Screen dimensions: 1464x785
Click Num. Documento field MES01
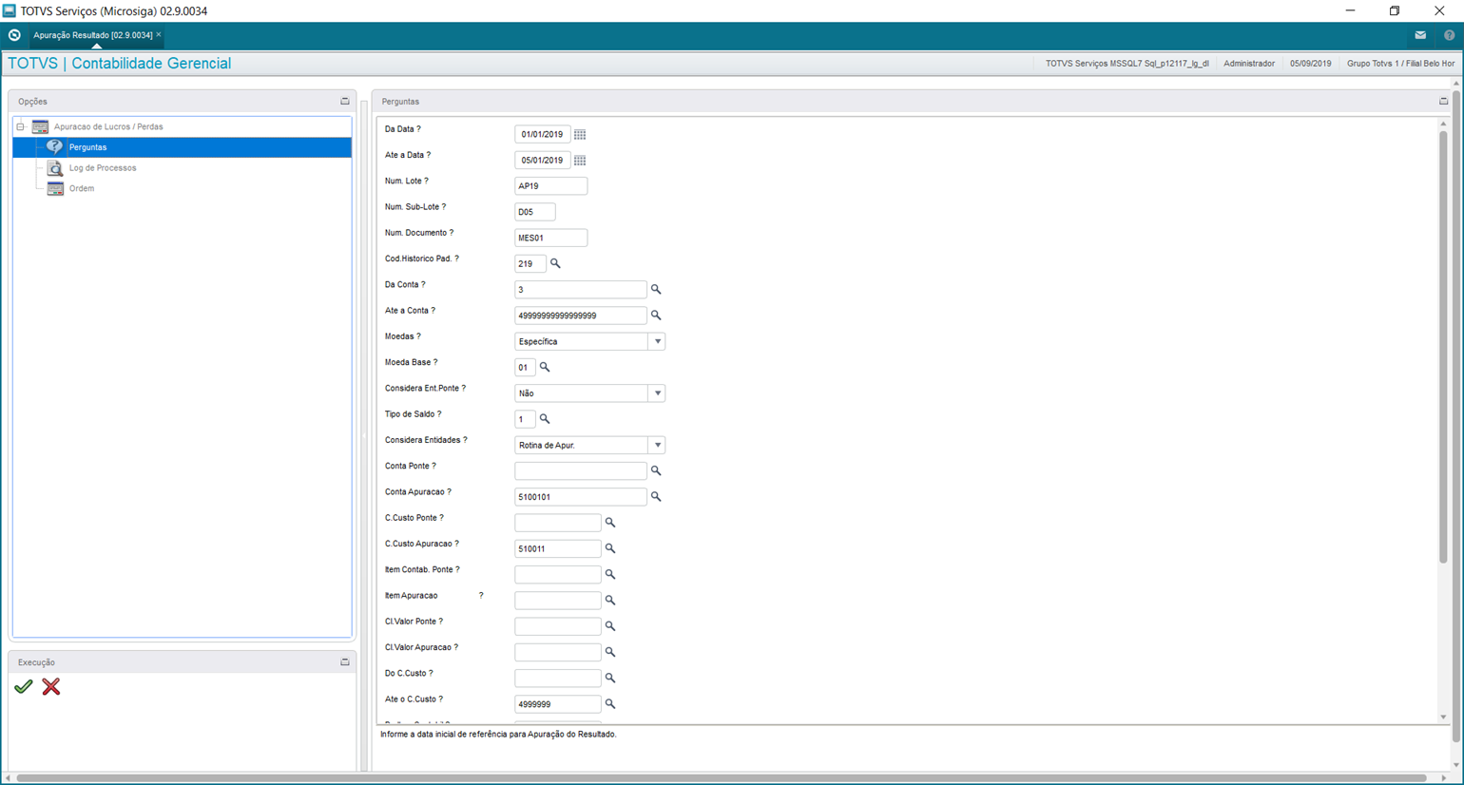pyautogui.click(x=551, y=238)
